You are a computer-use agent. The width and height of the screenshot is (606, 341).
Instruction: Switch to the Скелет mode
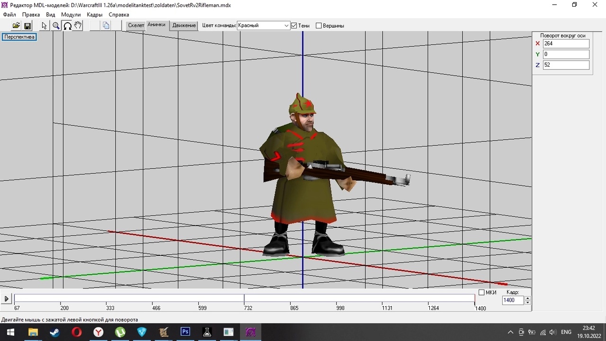pos(136,26)
